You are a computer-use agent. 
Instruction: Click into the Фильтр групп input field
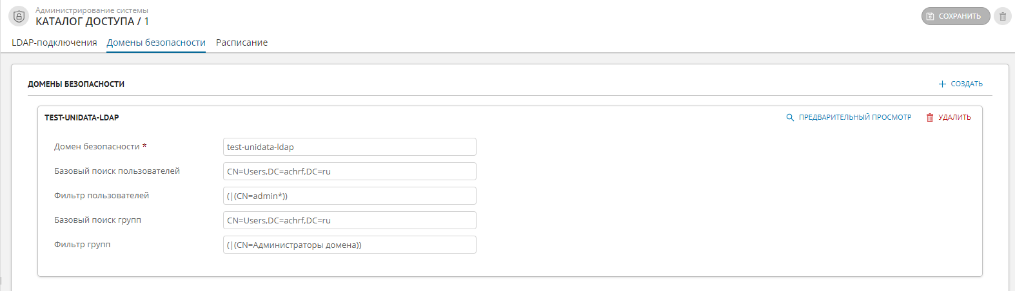click(350, 245)
